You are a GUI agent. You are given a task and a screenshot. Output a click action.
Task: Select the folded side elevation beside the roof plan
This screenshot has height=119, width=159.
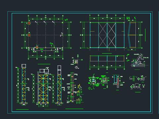click(132, 35)
